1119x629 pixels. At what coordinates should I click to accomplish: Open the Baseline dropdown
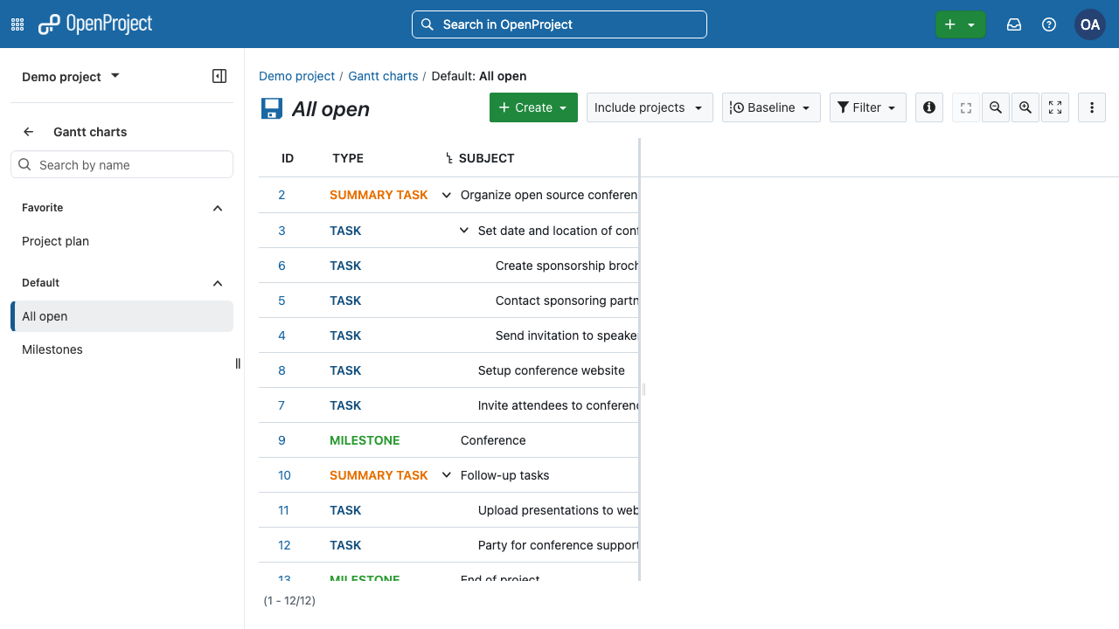[771, 107]
